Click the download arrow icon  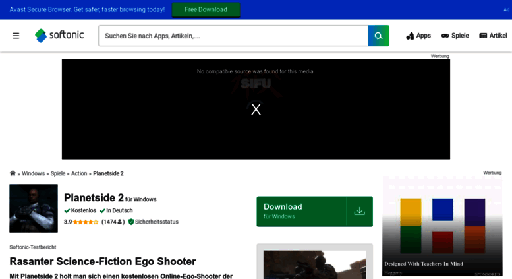[360, 211]
